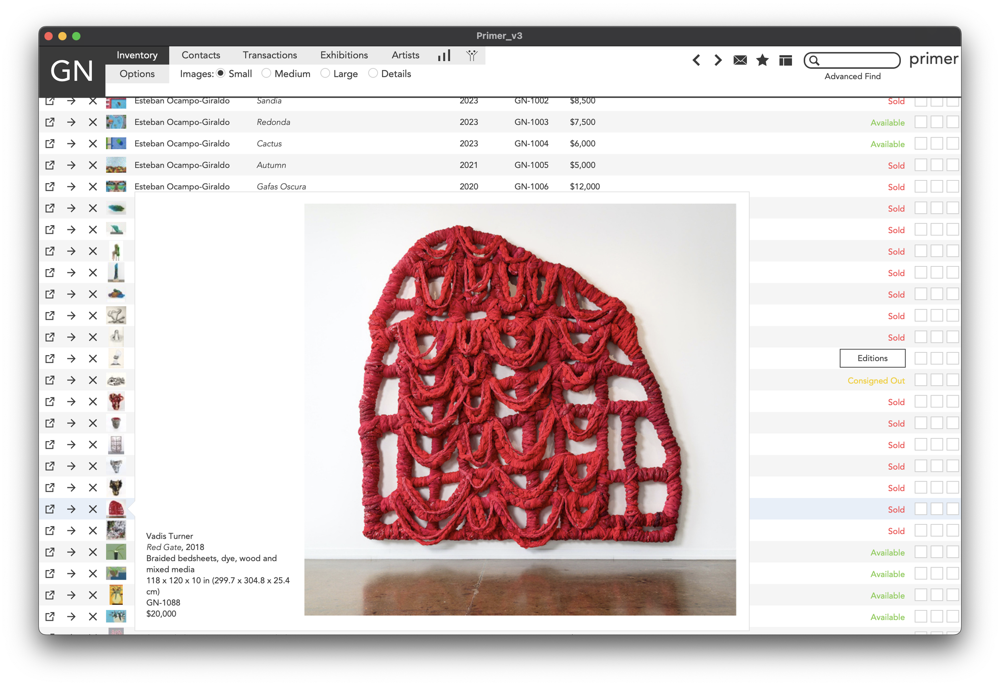Tick first checkbox on Cactus row
This screenshot has height=686, width=1000.
pyautogui.click(x=921, y=144)
